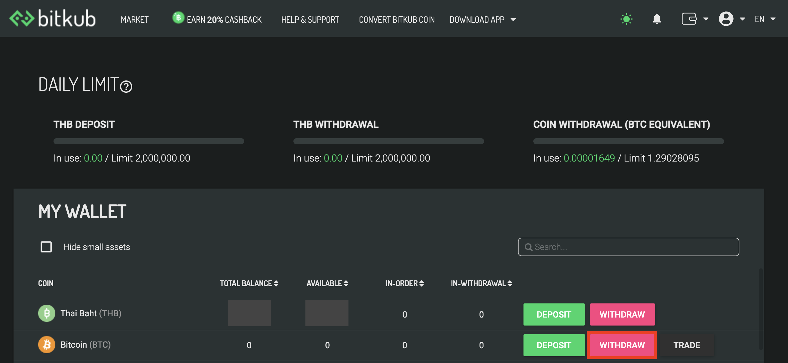Go to Help & Support
Viewport: 788px width, 363px height.
(x=310, y=20)
